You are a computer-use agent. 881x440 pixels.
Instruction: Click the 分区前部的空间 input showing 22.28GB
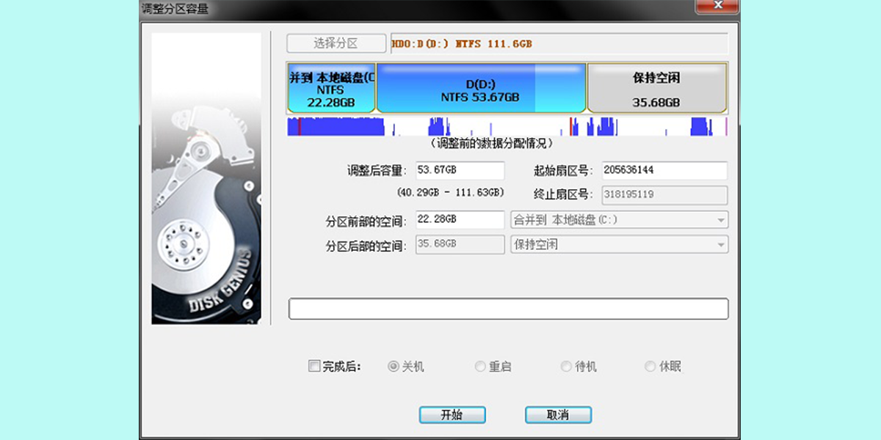coord(460,219)
